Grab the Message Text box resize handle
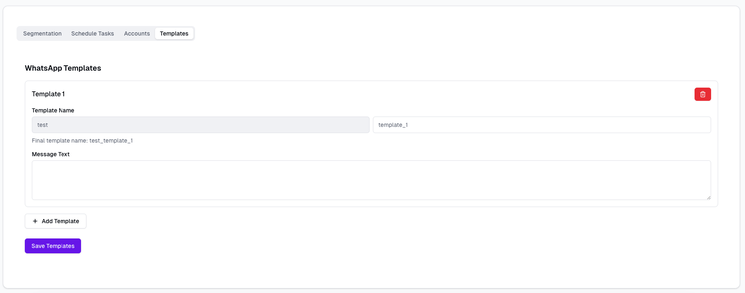Screen dimensions: 745x293 [709, 198]
